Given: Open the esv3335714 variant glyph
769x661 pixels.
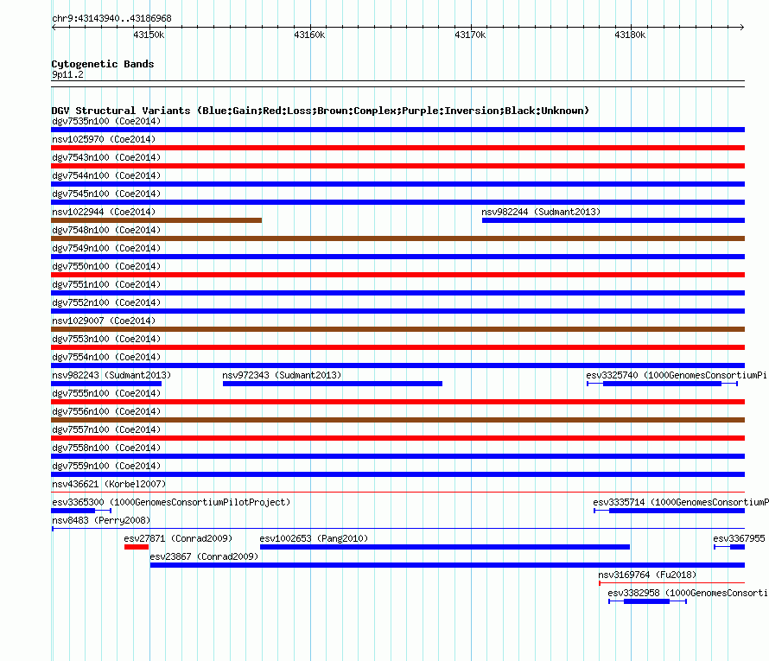Looking at the screenshot, I should click(x=669, y=511).
